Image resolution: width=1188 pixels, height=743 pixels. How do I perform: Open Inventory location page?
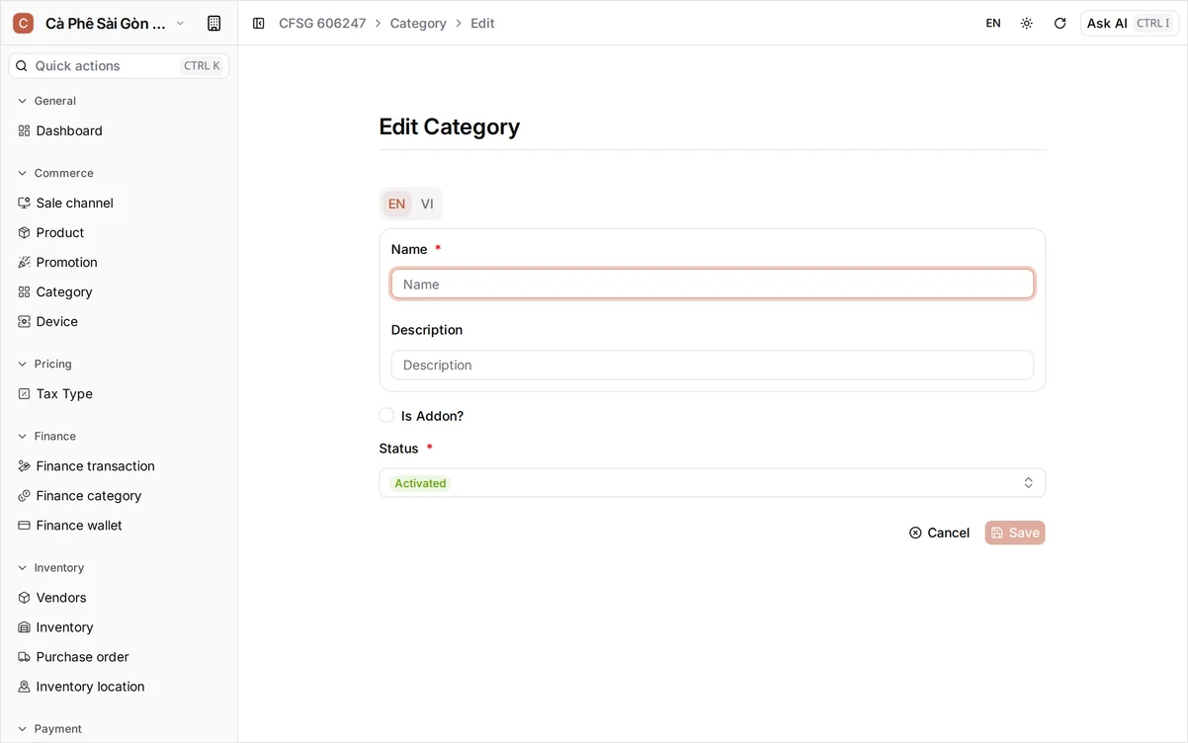90,686
